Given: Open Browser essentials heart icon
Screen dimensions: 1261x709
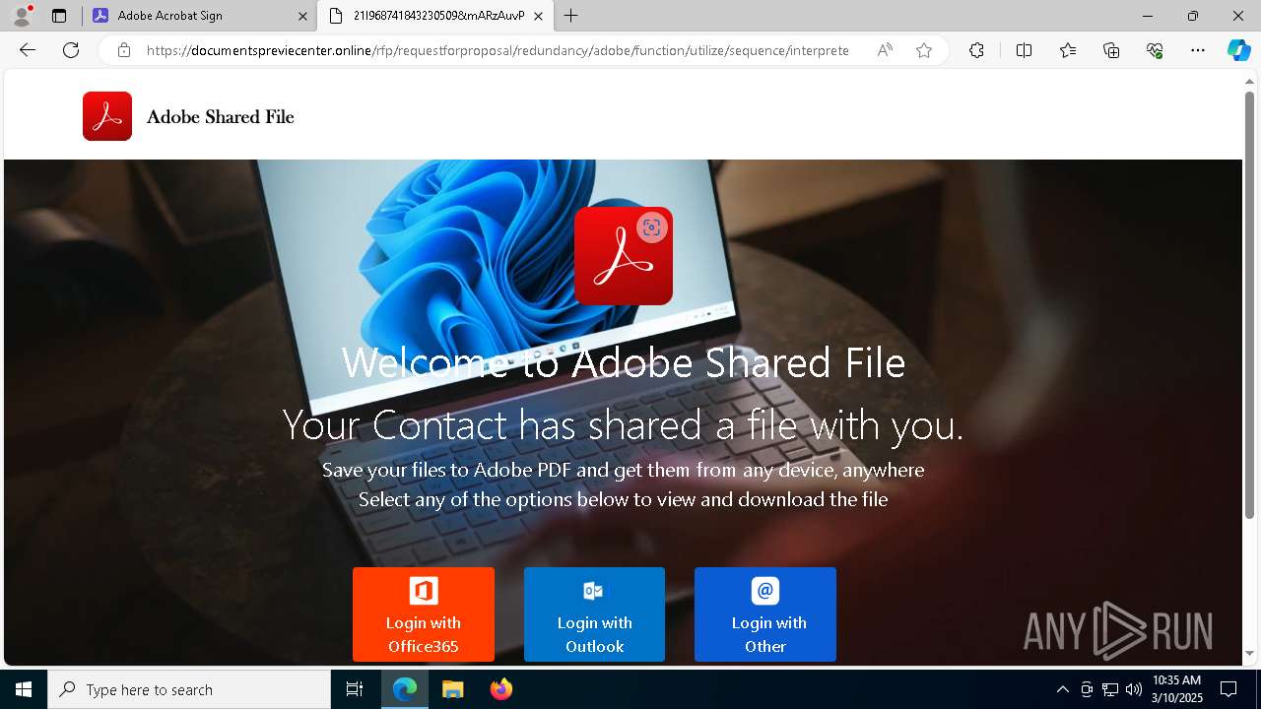Looking at the screenshot, I should point(1155,50).
